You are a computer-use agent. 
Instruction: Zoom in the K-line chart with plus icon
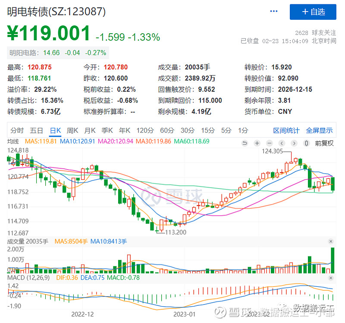[257, 143]
